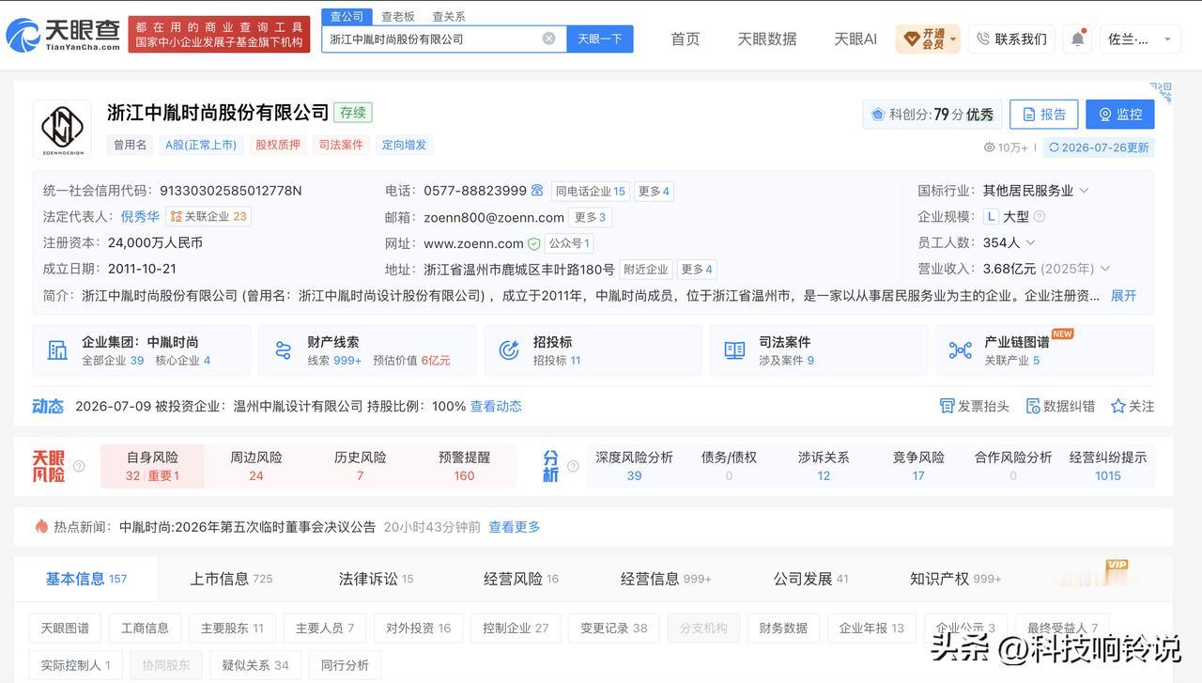Select 周边风险 24 risk tab

point(256,466)
